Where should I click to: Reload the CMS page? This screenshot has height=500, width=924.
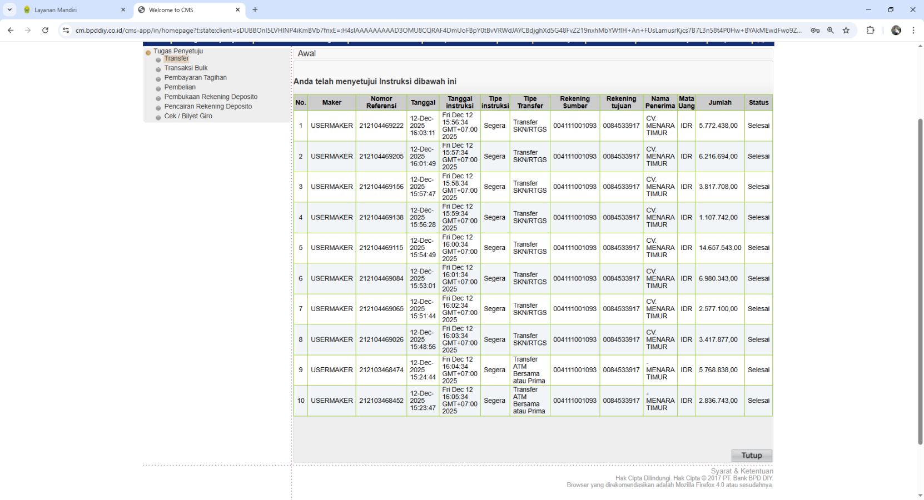pyautogui.click(x=45, y=31)
